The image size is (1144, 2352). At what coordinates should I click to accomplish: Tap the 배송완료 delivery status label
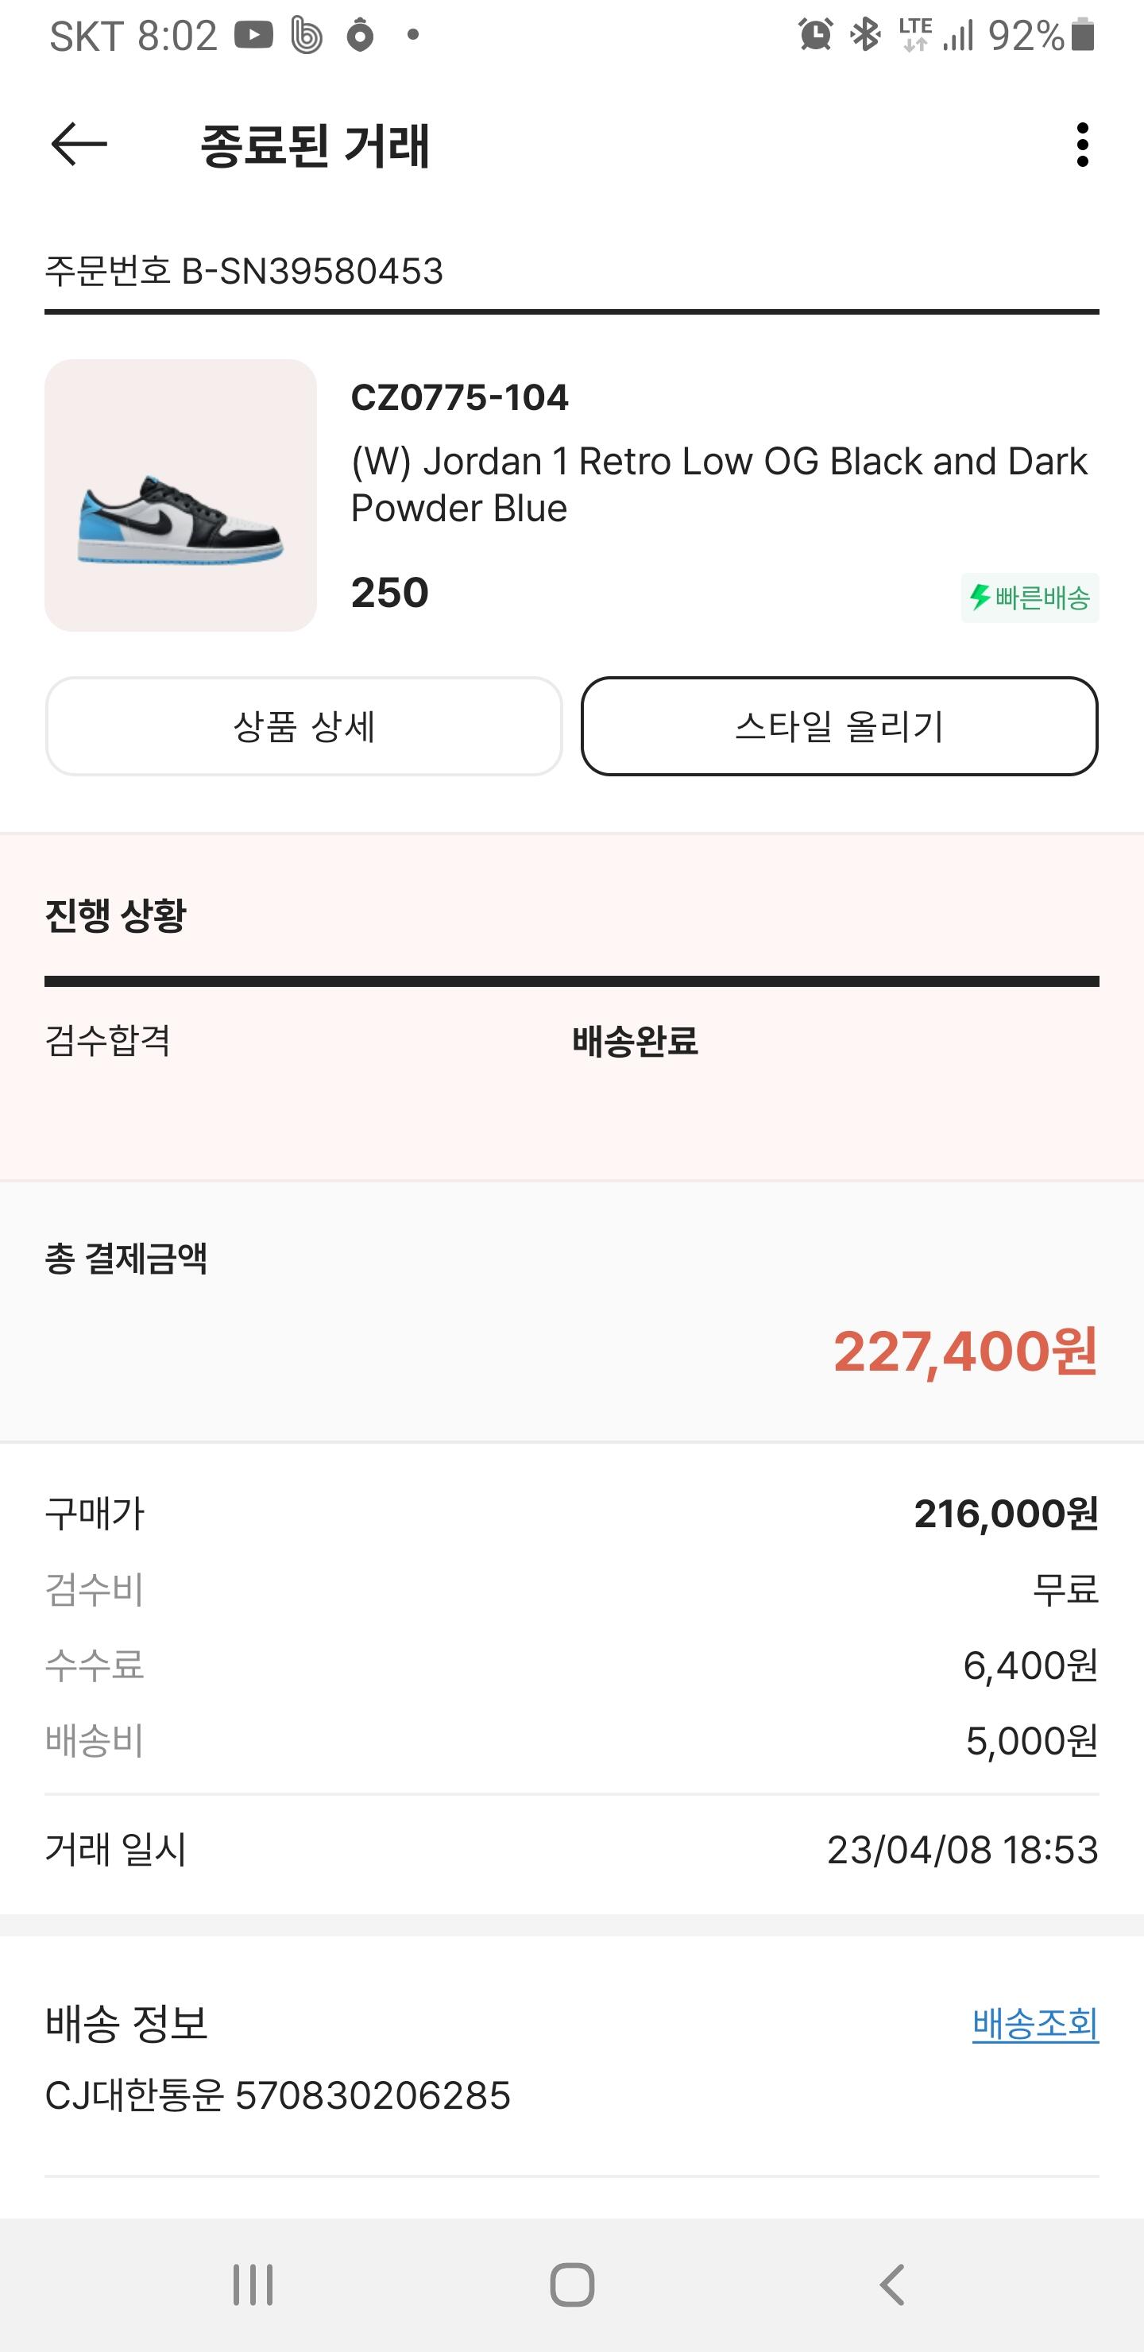point(635,1041)
